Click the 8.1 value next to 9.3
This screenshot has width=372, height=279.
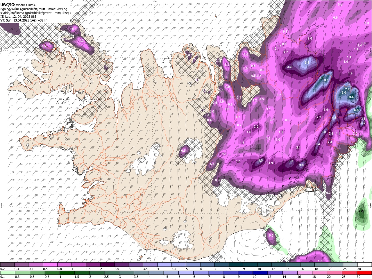click(x=326, y=81)
